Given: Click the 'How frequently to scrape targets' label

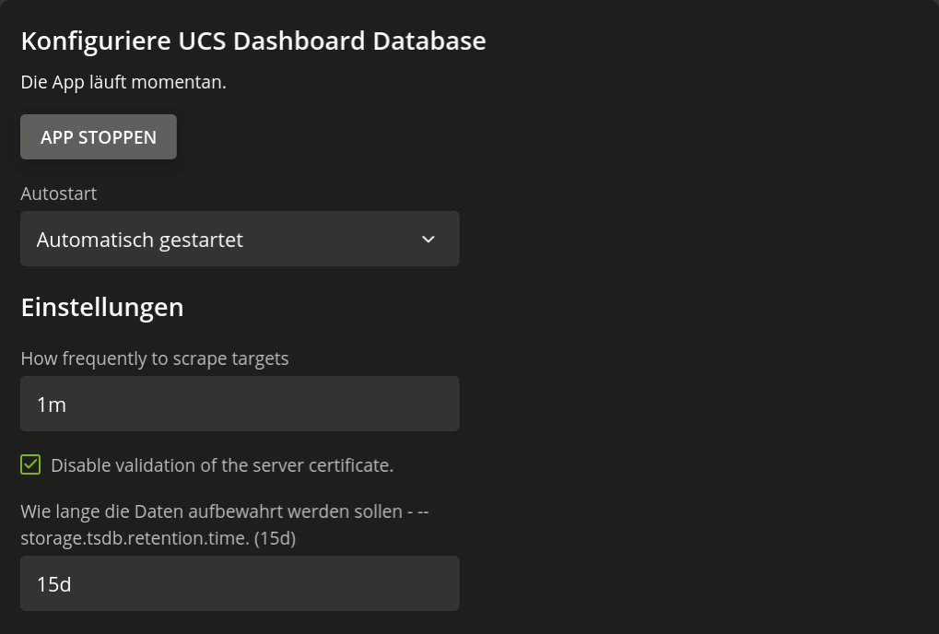Looking at the screenshot, I should pyautogui.click(x=155, y=358).
